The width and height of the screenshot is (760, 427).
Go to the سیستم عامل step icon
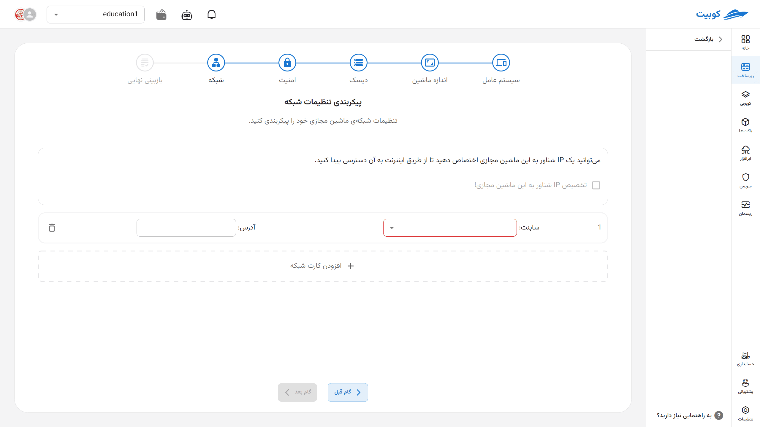[501, 63]
